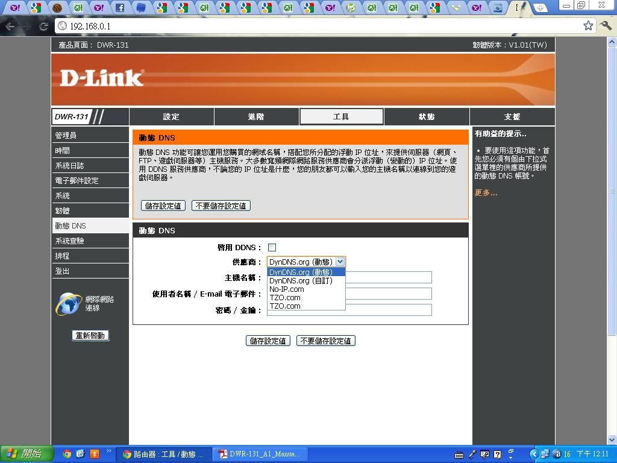The height and width of the screenshot is (463, 617).
Task: Click bottom 儲存設定值 save button
Action: tap(268, 341)
